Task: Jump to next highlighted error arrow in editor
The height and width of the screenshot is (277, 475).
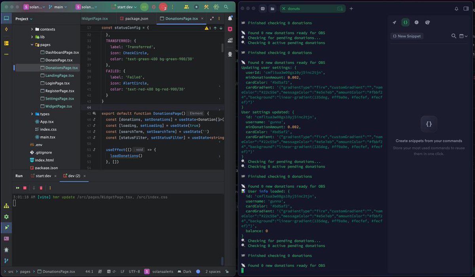Action: (220, 28)
